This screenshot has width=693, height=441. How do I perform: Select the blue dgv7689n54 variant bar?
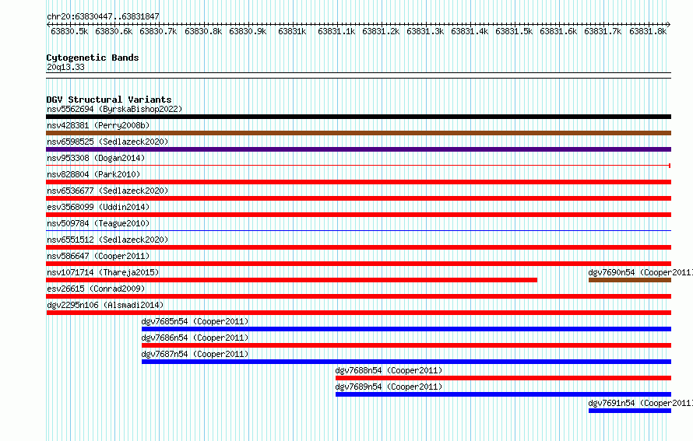click(503, 394)
